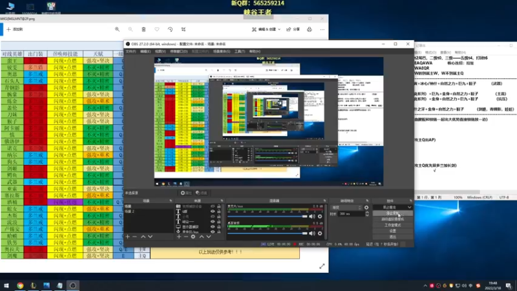517x291 pixels.
Task: Open scene transition settings gear
Action: 366,208
